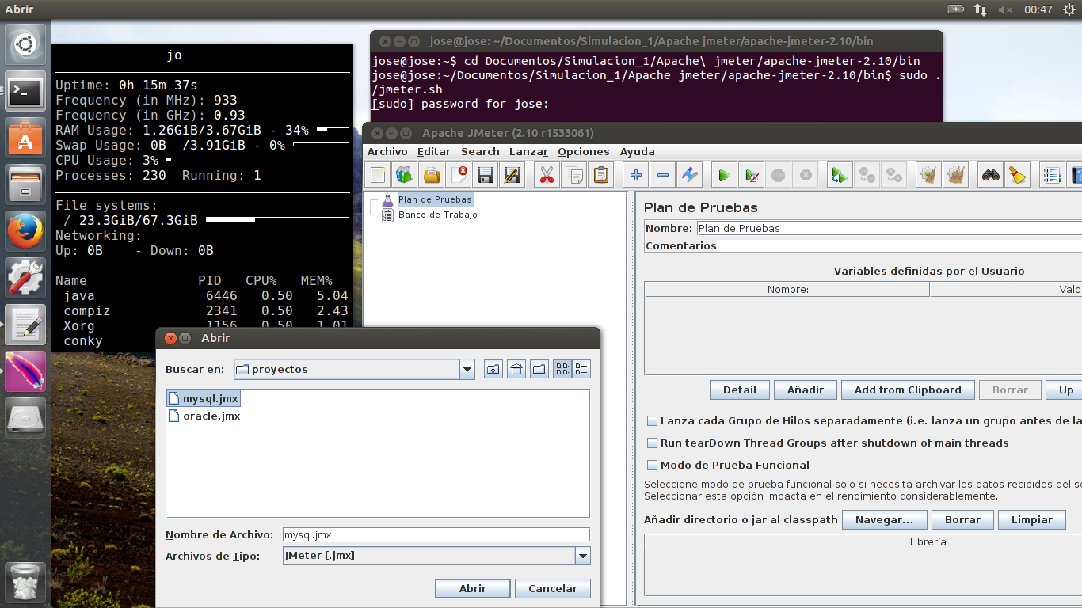Click the Copy icon in JMeter toolbar
This screenshot has height=608, width=1082.
pyautogui.click(x=574, y=175)
